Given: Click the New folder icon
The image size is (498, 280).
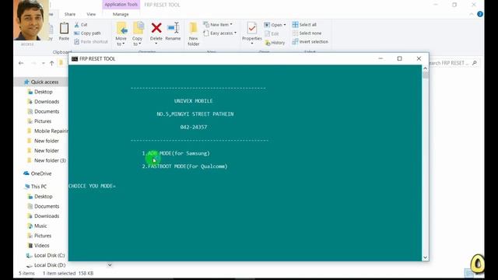Looking at the screenshot, I should (x=193, y=28).
